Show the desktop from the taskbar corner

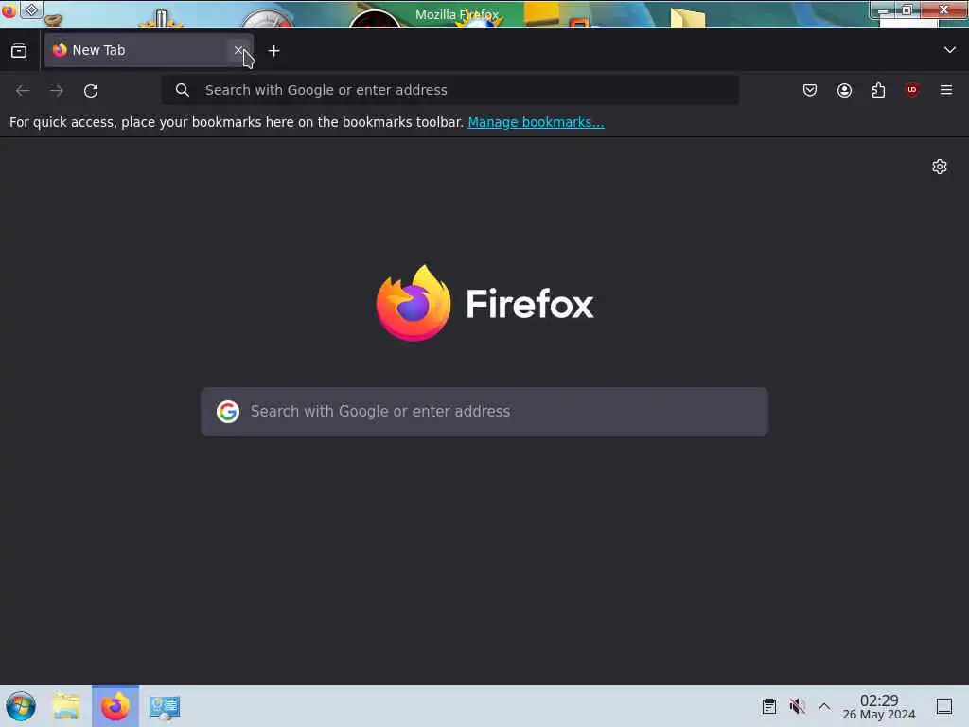point(944,706)
